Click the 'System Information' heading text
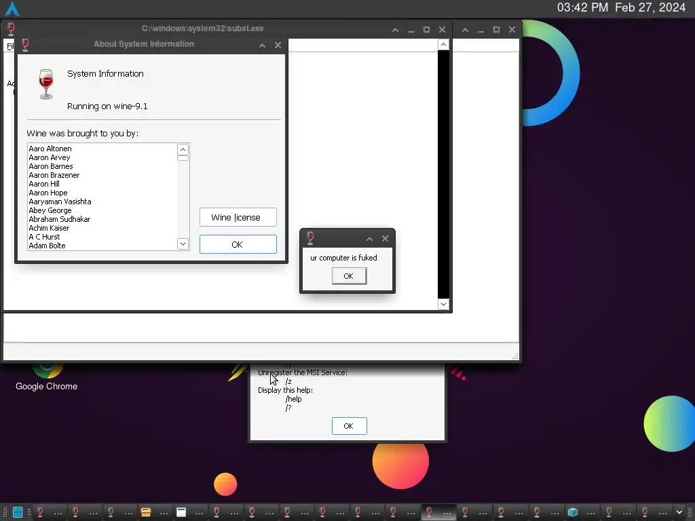The height and width of the screenshot is (521, 695). pyautogui.click(x=105, y=74)
